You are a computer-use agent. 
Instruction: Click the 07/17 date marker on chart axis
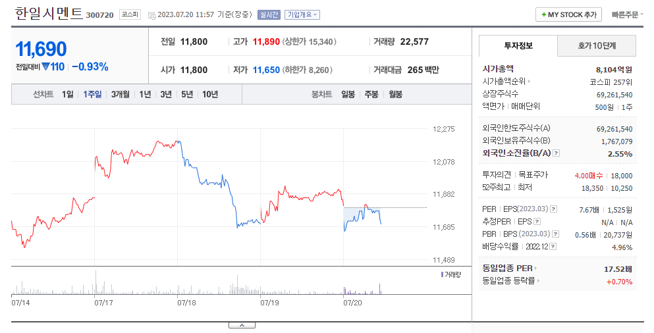[x=103, y=303]
